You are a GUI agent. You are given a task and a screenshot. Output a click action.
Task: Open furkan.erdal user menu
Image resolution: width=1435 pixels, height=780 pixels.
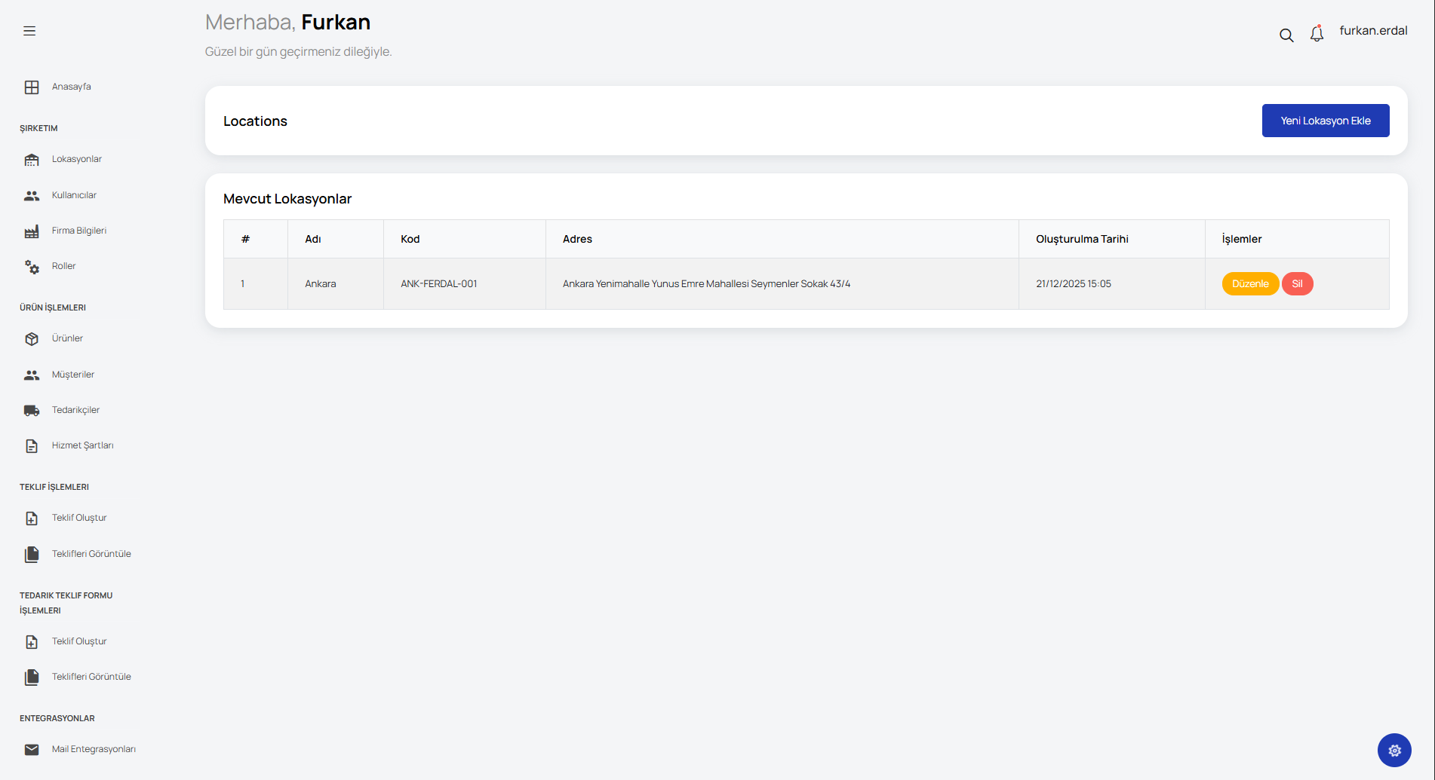pos(1373,31)
